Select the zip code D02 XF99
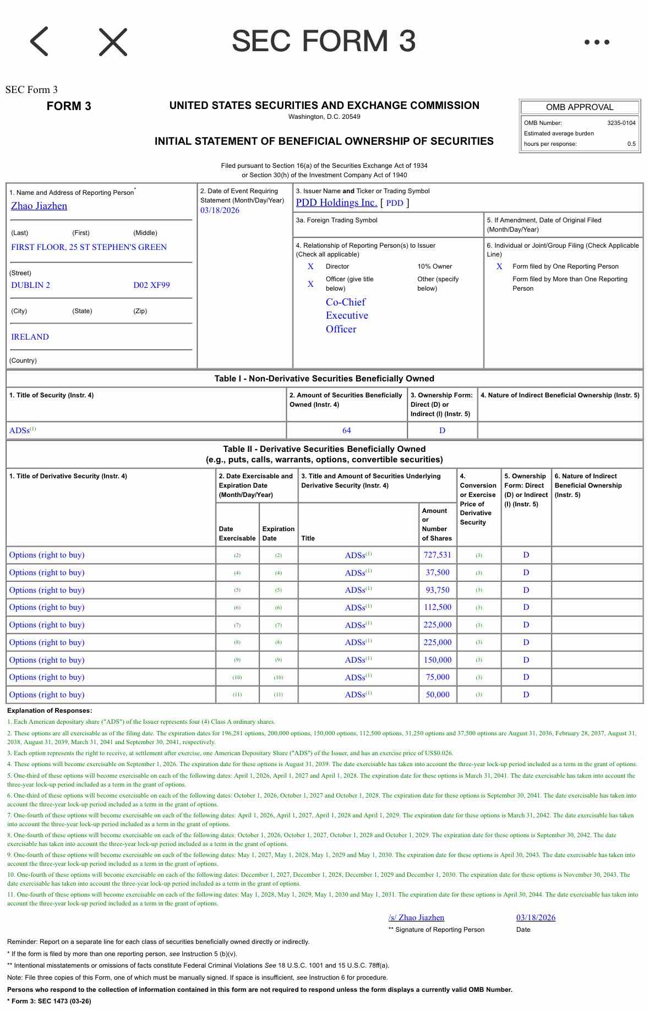Viewport: 649px width, 1010px height. point(151,285)
